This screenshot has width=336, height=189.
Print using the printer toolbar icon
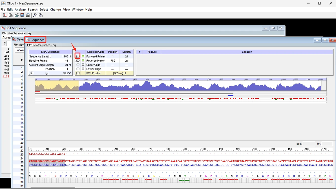point(28,15)
